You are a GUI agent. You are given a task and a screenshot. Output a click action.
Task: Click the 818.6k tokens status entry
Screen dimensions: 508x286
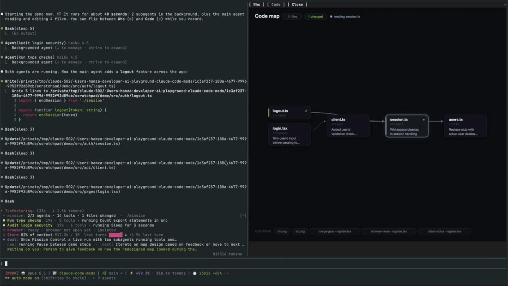coord(171,274)
